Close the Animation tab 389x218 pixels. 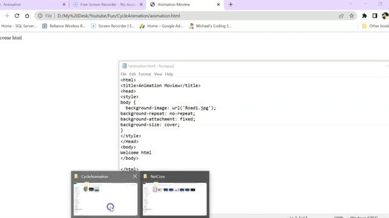click(x=64, y=4)
